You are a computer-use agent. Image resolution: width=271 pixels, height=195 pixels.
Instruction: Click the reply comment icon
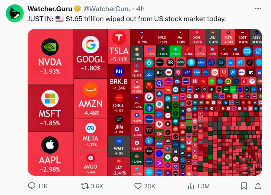[32, 186]
